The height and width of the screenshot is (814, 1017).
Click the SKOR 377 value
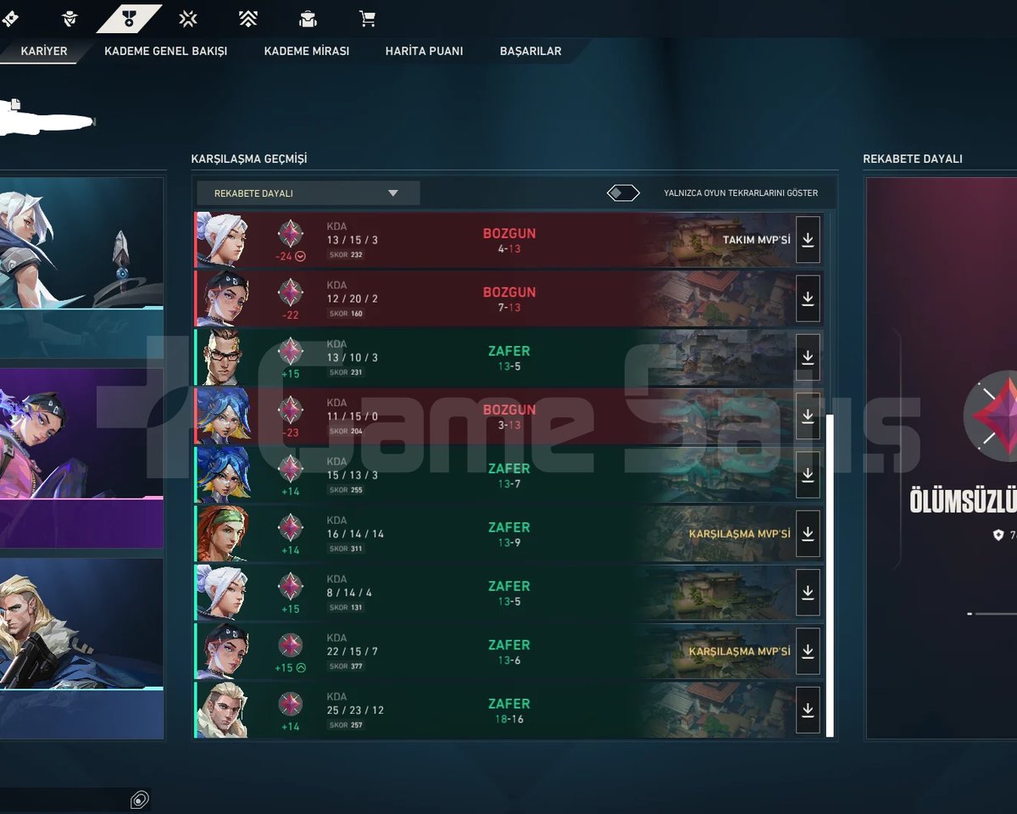click(346, 666)
